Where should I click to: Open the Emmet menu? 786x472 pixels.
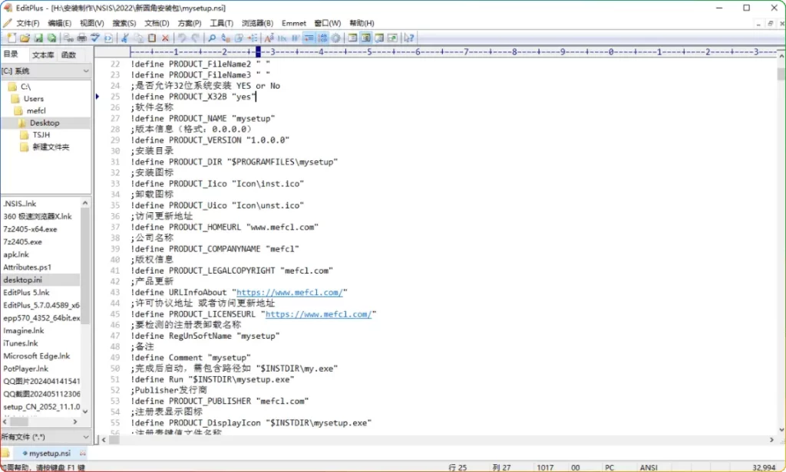[x=294, y=23]
